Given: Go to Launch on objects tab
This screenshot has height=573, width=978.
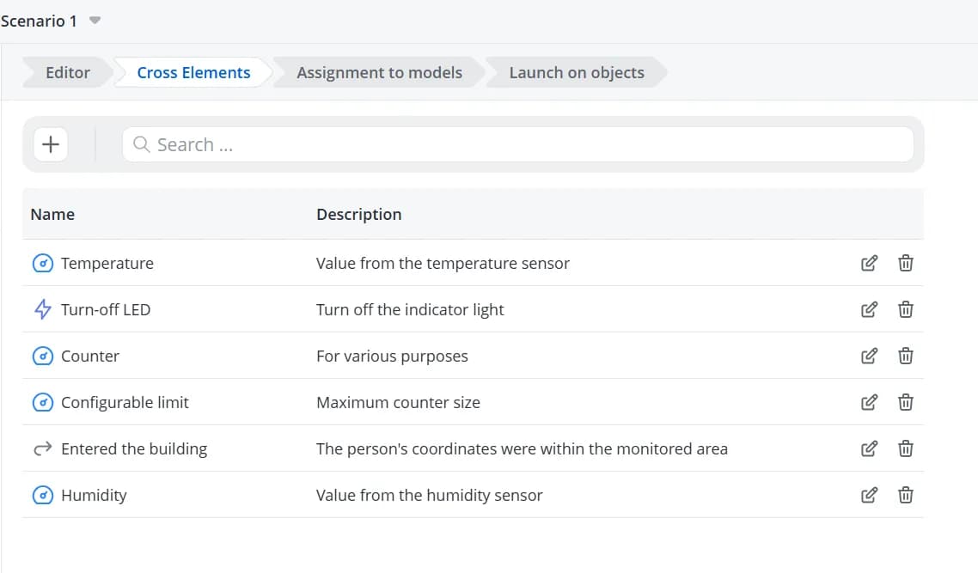Looking at the screenshot, I should (x=577, y=73).
